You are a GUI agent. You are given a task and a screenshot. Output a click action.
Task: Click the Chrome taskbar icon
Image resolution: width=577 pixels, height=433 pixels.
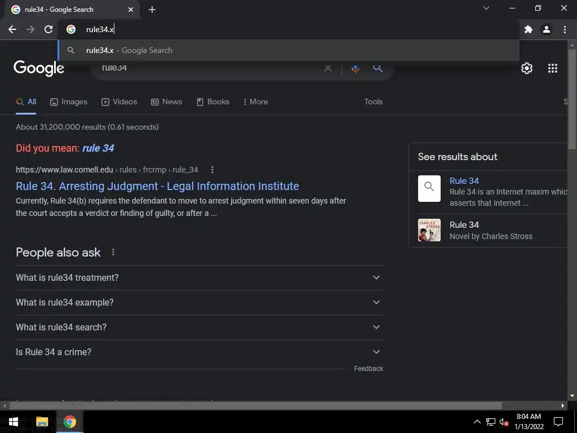[x=69, y=422]
